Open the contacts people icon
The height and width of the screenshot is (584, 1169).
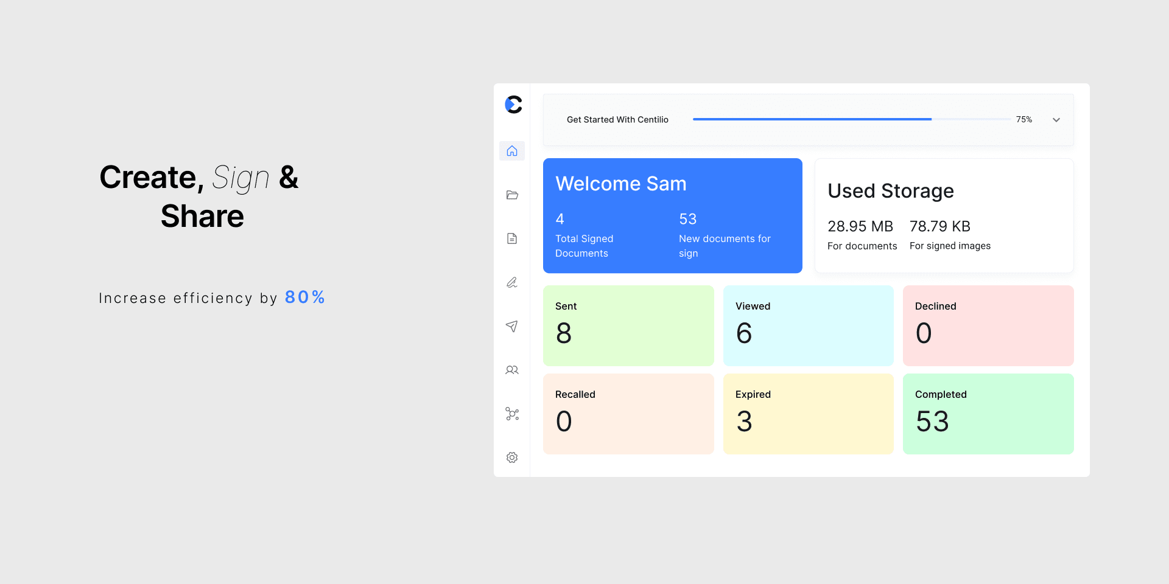pos(512,370)
